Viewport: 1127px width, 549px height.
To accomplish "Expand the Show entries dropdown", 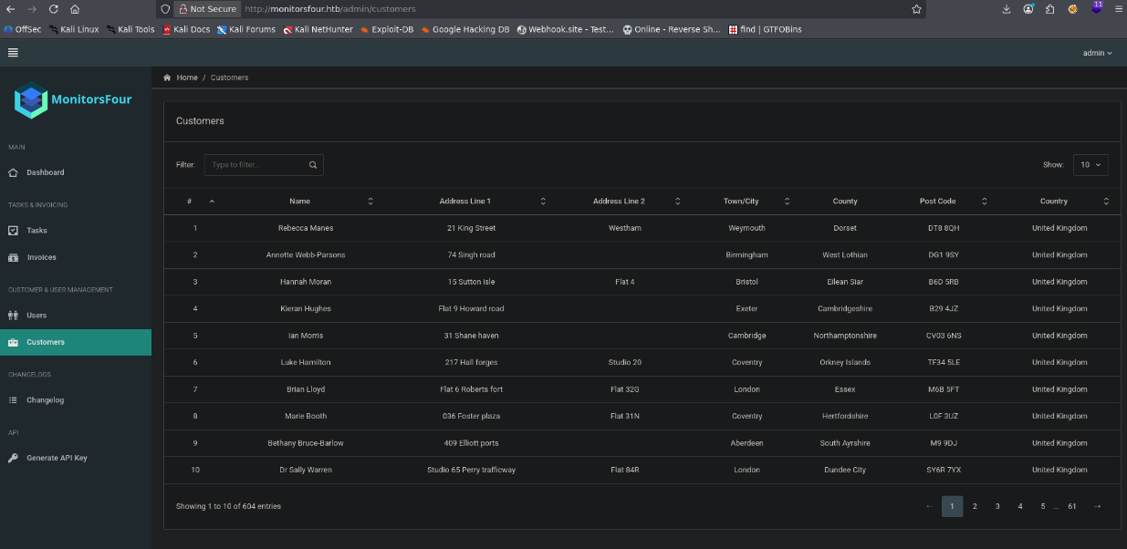I will (x=1091, y=165).
